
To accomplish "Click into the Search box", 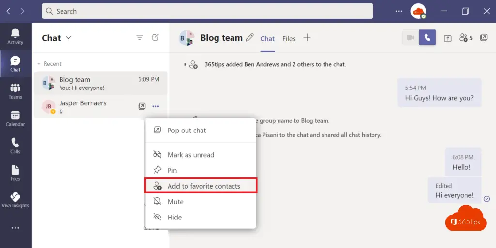I will [x=207, y=11].
